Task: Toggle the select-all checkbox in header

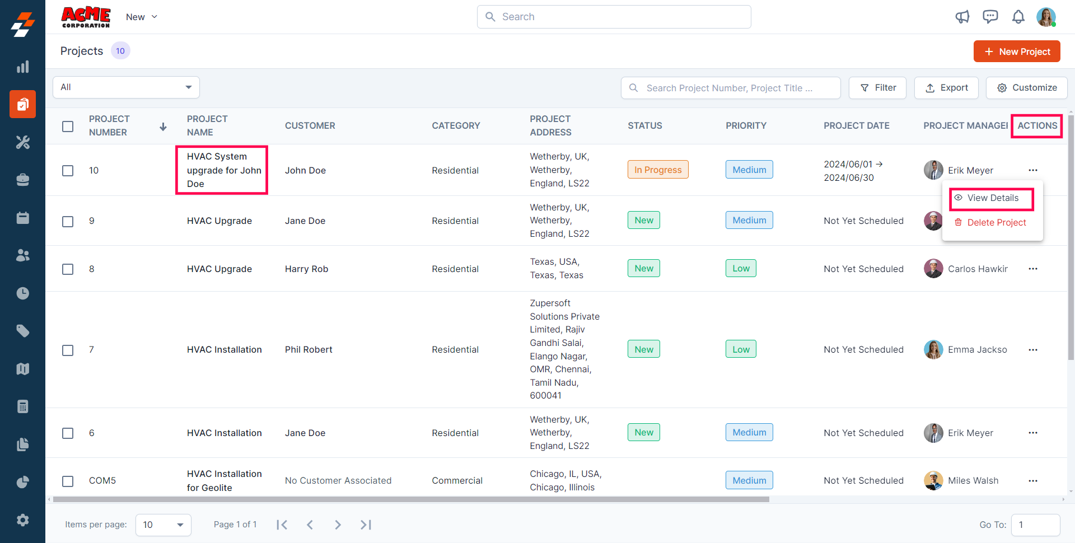Action: [x=68, y=127]
